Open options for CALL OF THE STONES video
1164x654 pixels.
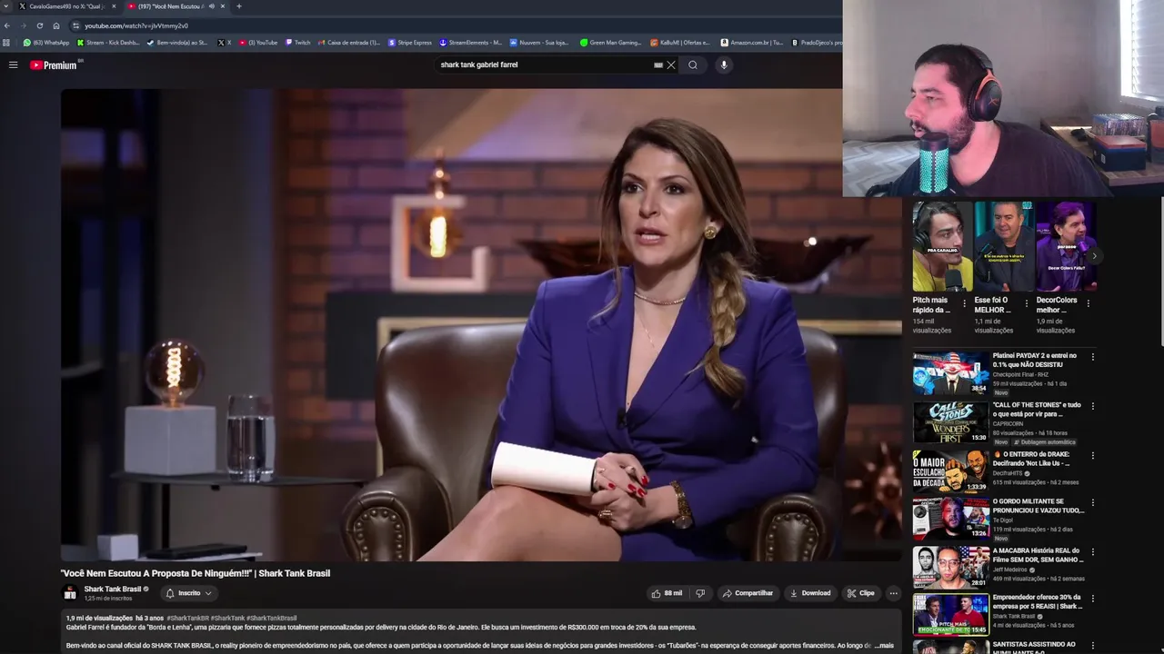(1093, 406)
